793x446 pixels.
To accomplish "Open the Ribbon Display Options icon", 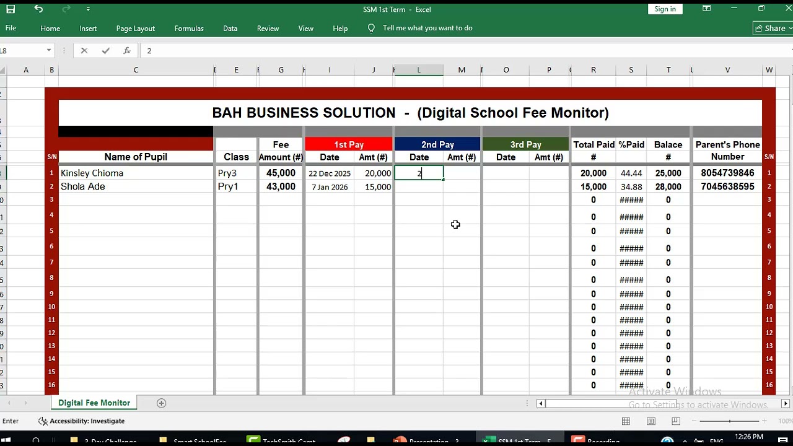I will coord(706,9).
